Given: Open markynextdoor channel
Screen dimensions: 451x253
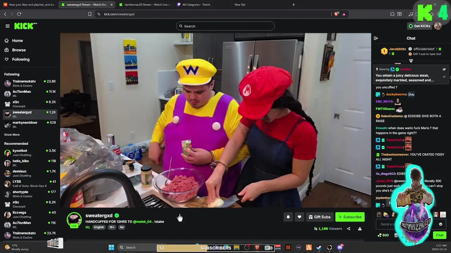Looking at the screenshot, I should point(30,124).
